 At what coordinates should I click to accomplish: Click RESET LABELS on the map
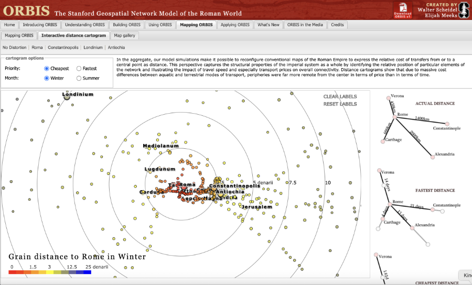[x=339, y=104]
